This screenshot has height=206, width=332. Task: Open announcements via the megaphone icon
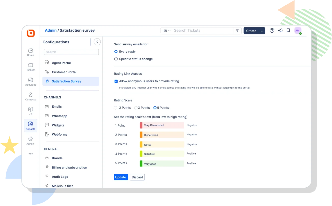[280, 30]
